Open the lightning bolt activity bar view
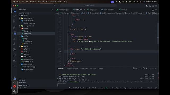Image resolution: width=170 pixels, height=95 pixels. (14, 50)
